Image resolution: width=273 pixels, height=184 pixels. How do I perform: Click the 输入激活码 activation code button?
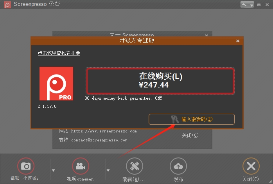pyautogui.click(x=192, y=119)
